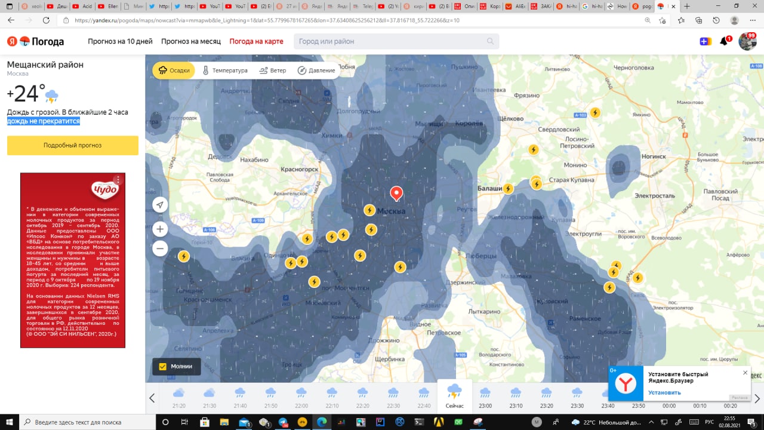Open a new browser tab
The width and height of the screenshot is (764, 430).
coord(687,6)
